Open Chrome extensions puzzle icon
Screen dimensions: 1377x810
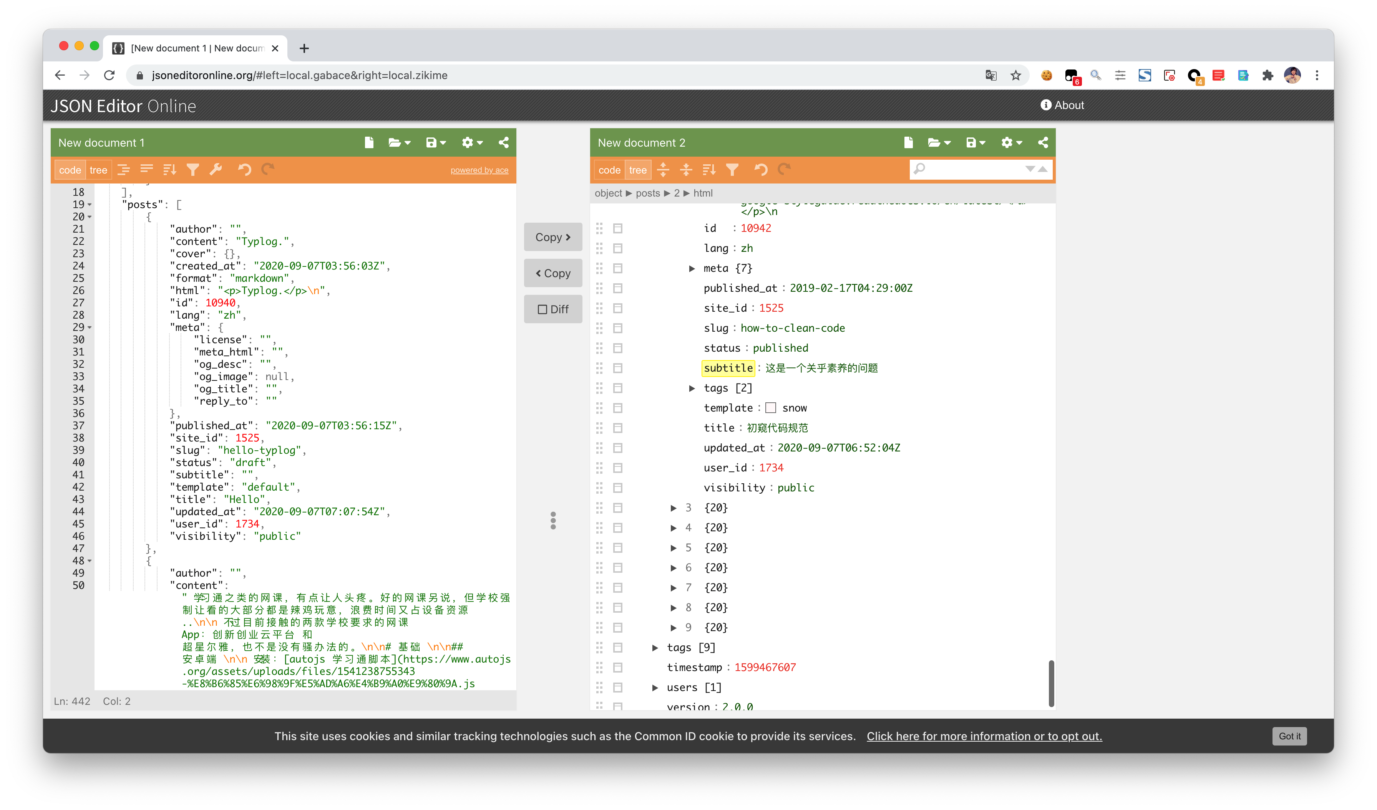(1268, 75)
